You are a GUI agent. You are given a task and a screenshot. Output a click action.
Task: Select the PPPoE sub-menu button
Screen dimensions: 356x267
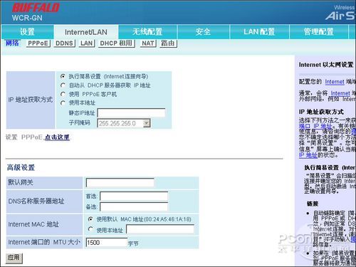pyautogui.click(x=38, y=43)
